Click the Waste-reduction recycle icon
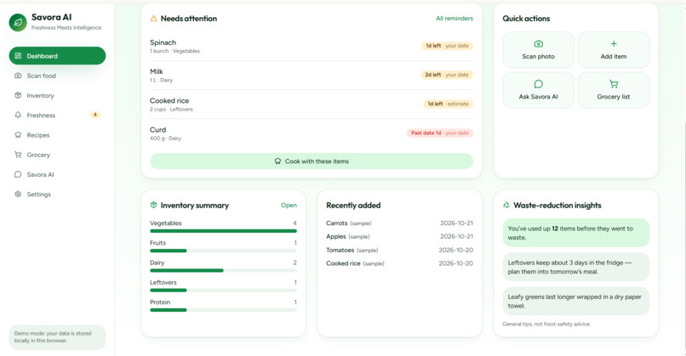The image size is (686, 356). click(506, 205)
